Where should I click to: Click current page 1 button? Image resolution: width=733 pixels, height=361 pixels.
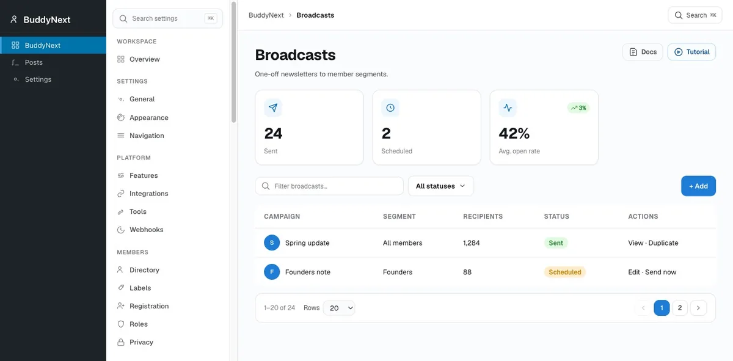tap(662, 308)
